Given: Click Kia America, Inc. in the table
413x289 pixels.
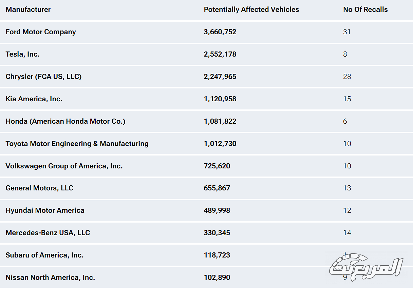Looking at the screenshot, I should click(x=34, y=99).
